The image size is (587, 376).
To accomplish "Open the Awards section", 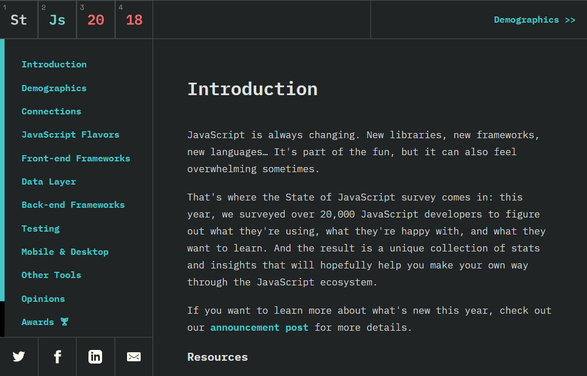I will coord(45,322).
